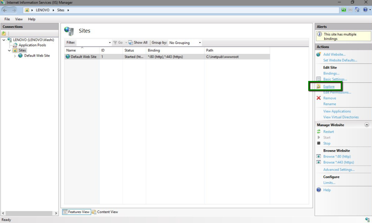Image resolution: width=372 pixels, height=223 pixels.
Task: Click the black Stop square icon
Action: point(319,143)
